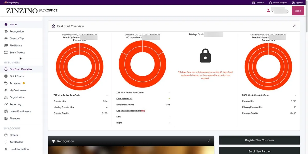Click the Fast Start Overview stopwatch sidebar icon
Image resolution: width=308 pixels, height=154 pixels.
pyautogui.click(x=6, y=69)
